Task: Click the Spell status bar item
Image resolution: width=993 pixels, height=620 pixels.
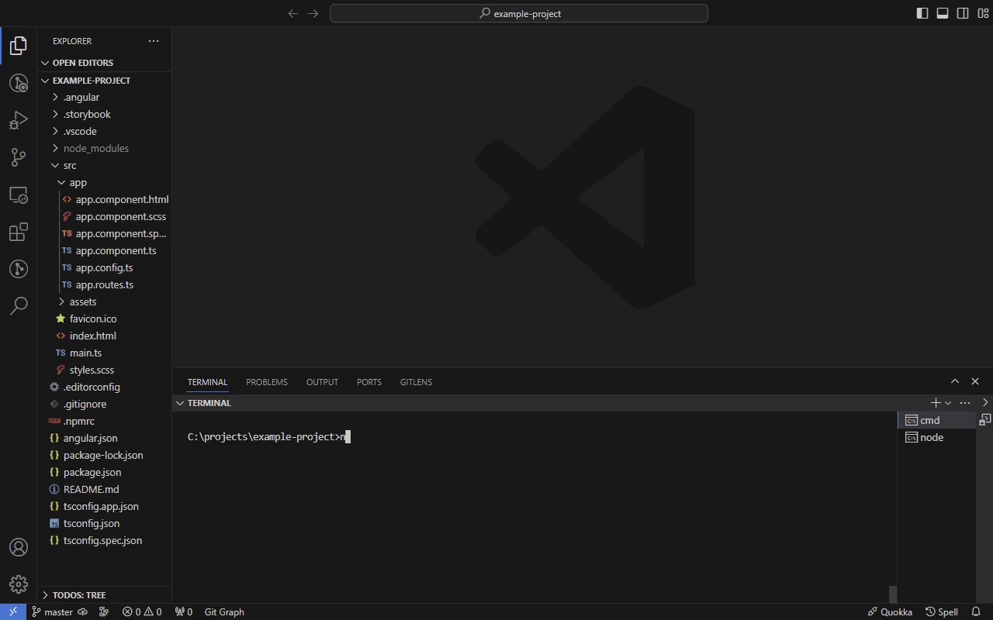Action: (942, 611)
